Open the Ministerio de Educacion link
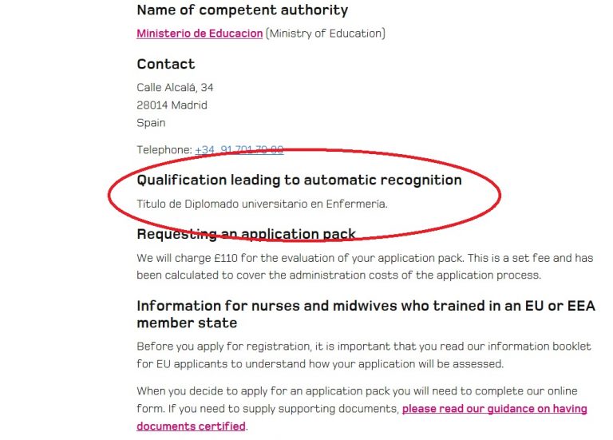Screen dimensions: 613x440 tap(200, 34)
